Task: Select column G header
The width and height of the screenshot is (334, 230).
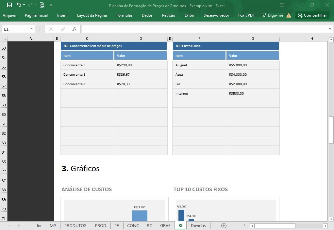Action: point(253,39)
